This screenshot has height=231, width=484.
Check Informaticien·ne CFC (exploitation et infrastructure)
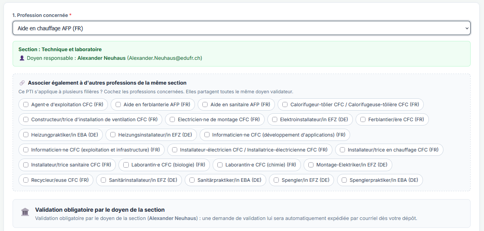pyautogui.click(x=26, y=150)
